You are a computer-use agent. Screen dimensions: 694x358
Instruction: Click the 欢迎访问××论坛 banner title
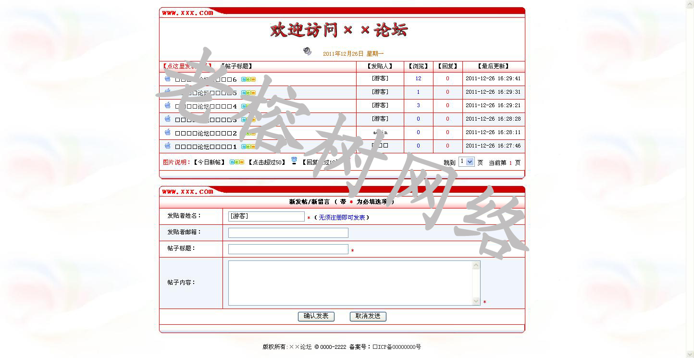tap(339, 30)
